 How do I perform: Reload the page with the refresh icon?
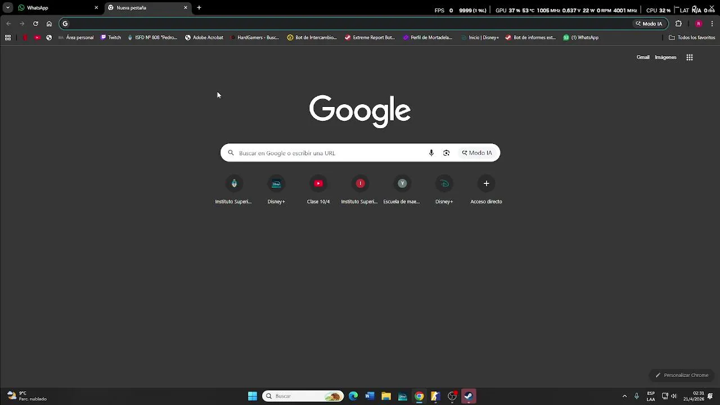pyautogui.click(x=35, y=24)
